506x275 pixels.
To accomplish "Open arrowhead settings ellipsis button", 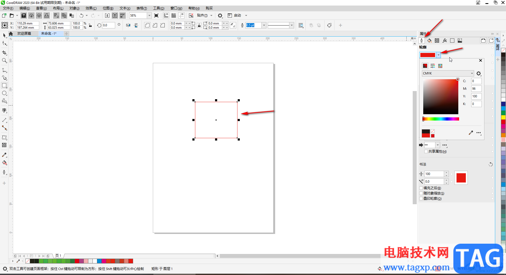I will [x=445, y=145].
